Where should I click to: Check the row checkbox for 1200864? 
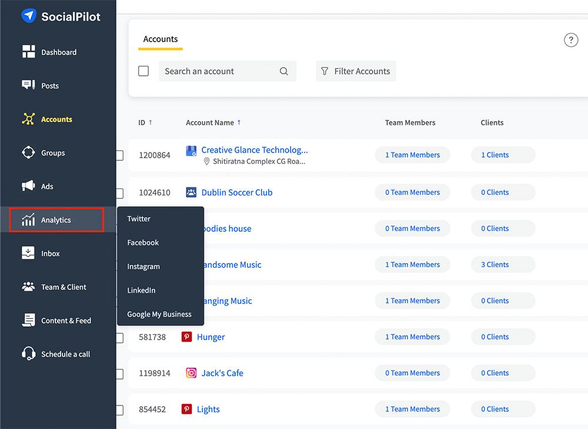coord(120,156)
